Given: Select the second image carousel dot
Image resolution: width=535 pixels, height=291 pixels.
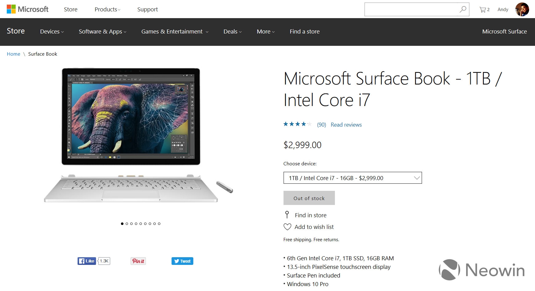Looking at the screenshot, I should [127, 224].
